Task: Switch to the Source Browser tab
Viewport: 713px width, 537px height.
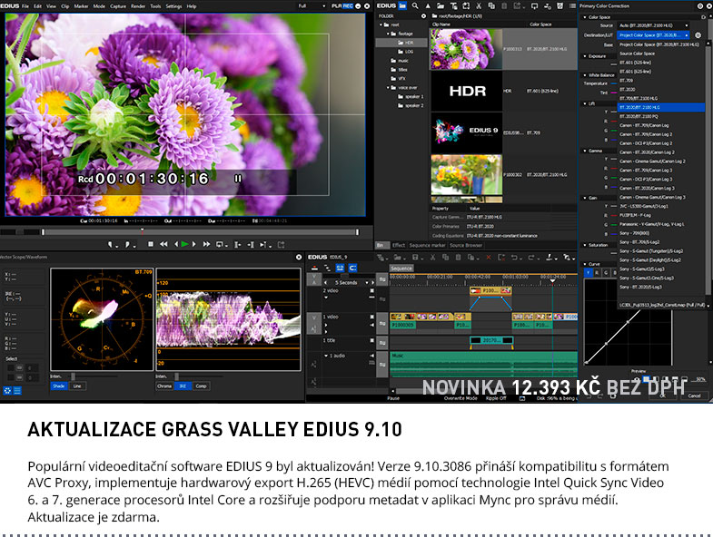Action: coord(466,245)
